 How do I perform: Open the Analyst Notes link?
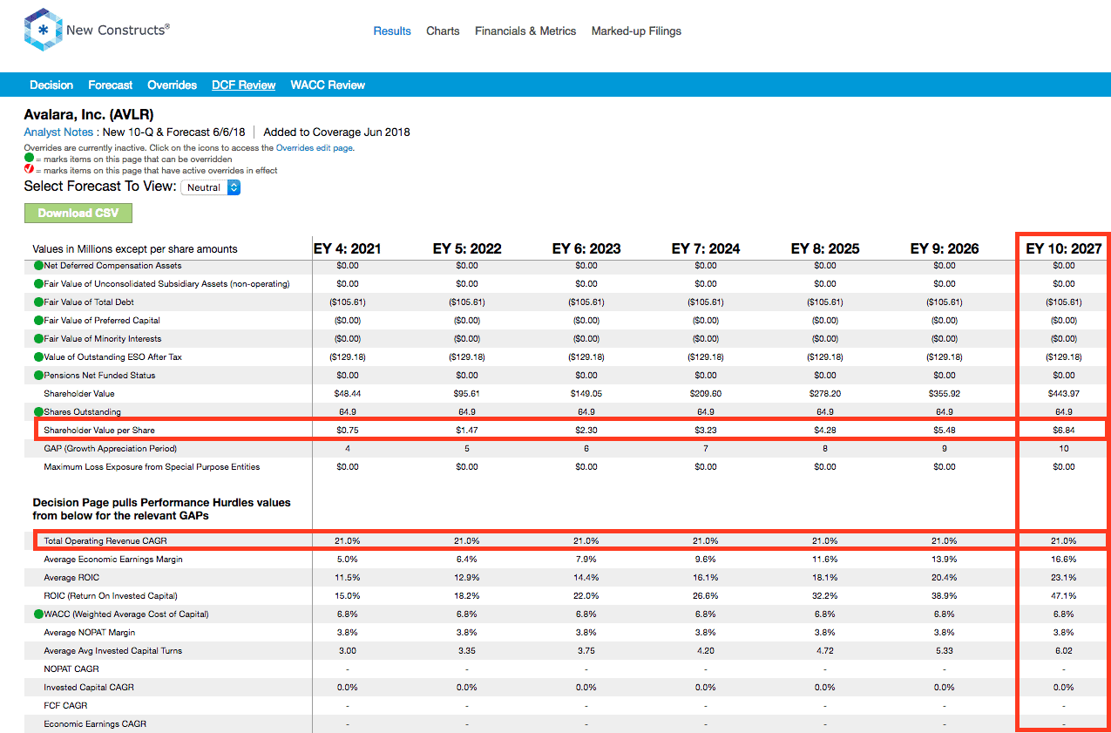58,132
